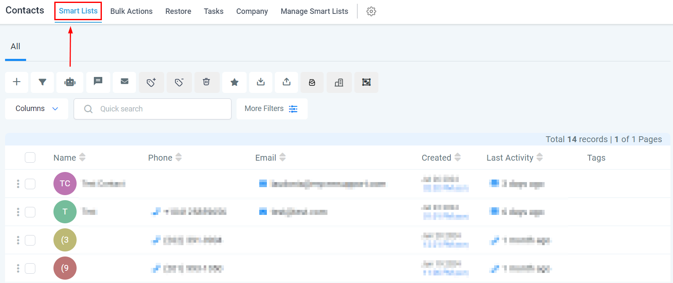Switch to the Bulk Actions tab
673x283 pixels.
pos(131,11)
